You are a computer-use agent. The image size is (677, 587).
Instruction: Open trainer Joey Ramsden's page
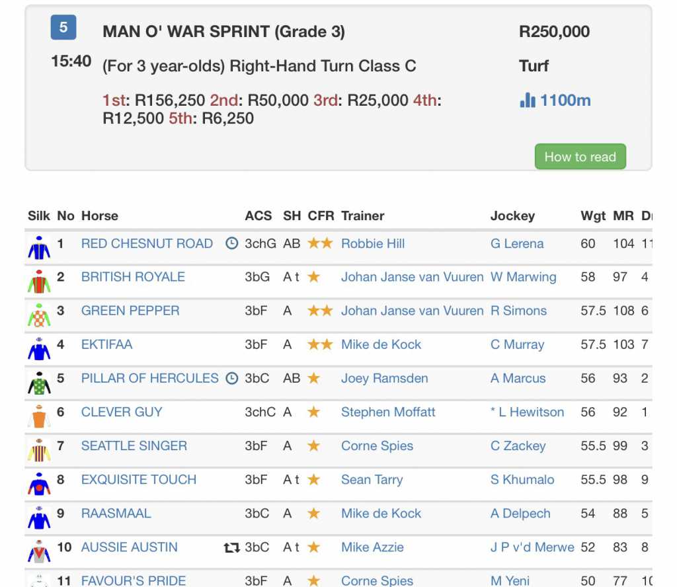click(384, 378)
